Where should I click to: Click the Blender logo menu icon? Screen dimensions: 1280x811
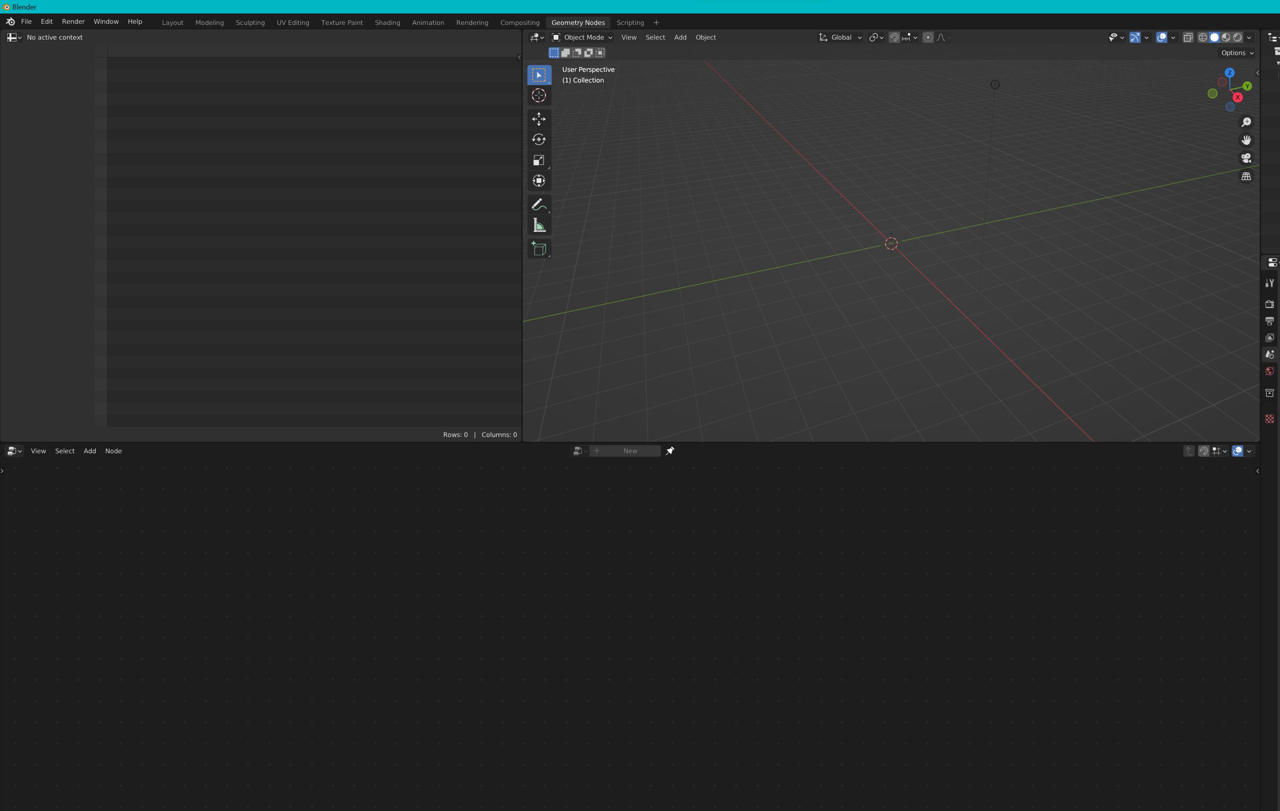[x=10, y=22]
